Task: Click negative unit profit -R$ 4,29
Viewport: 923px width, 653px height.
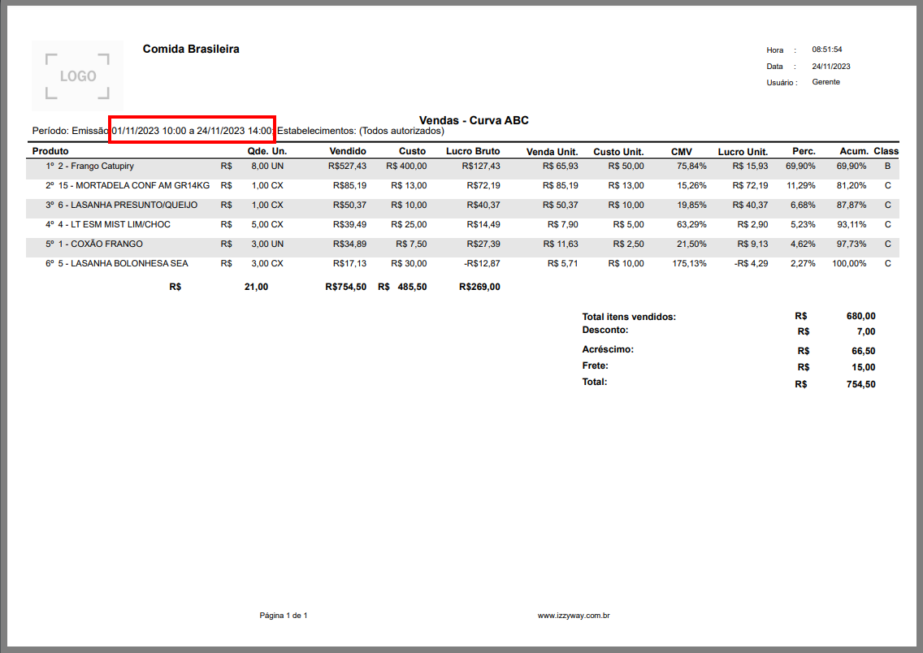Action: pyautogui.click(x=751, y=263)
